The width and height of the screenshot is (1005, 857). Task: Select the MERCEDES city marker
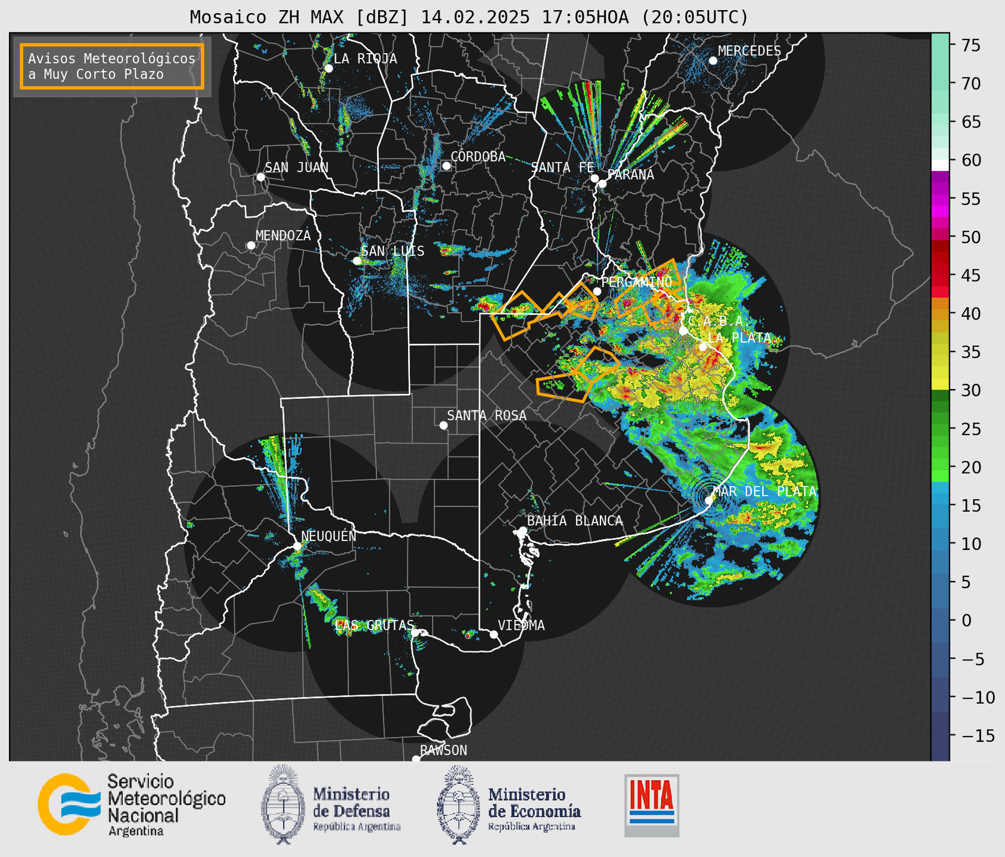tap(712, 61)
